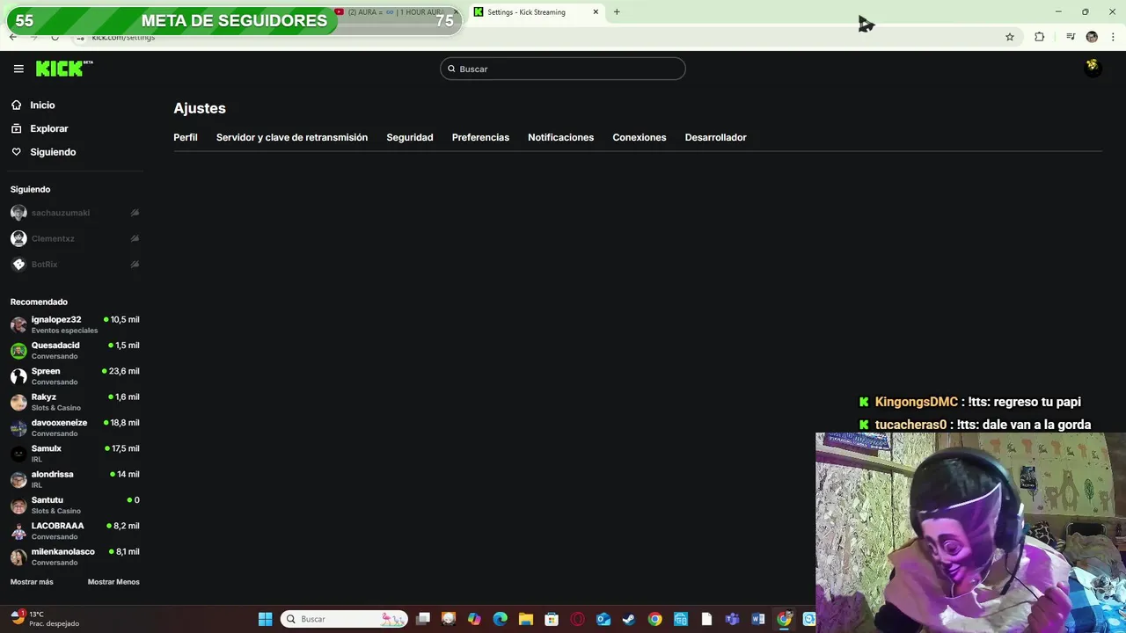Launch Steam from the taskbar
The width and height of the screenshot is (1126, 633).
[629, 619]
